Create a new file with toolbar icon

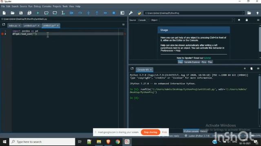[4, 13]
